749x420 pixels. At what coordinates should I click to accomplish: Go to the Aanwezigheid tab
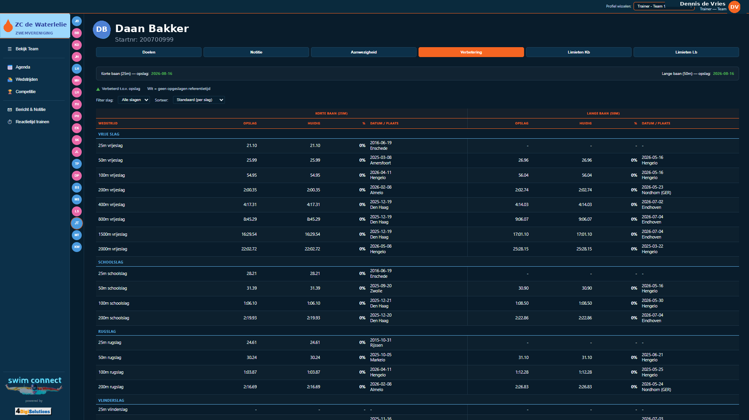pos(364,52)
